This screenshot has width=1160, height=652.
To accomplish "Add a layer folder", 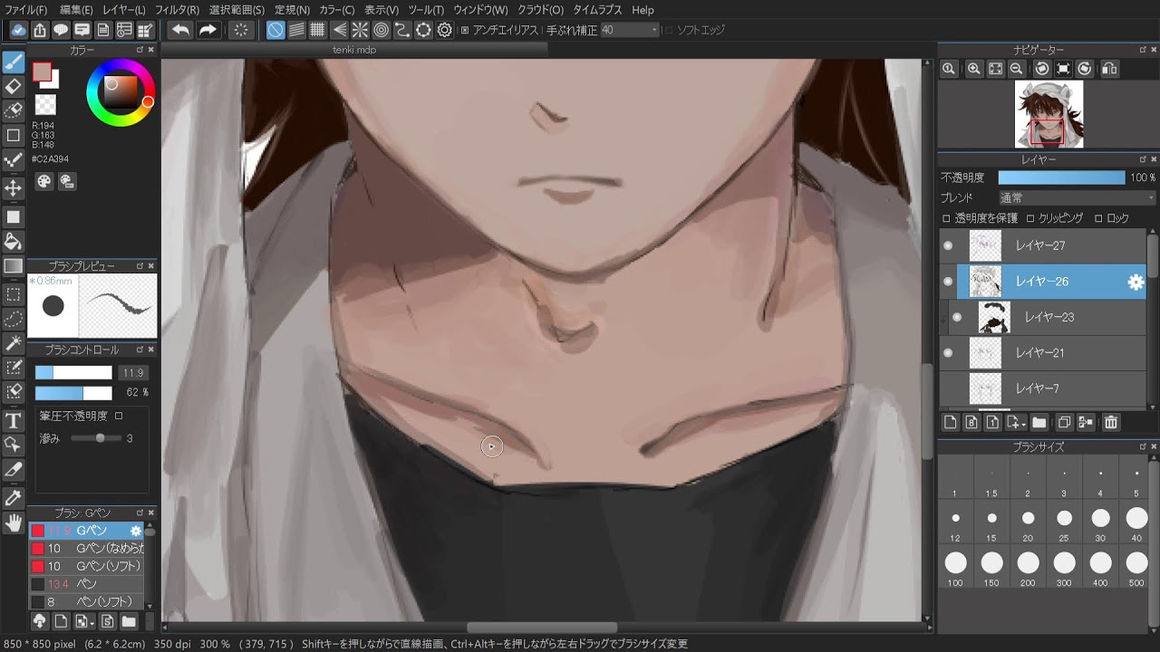I will [x=1039, y=422].
